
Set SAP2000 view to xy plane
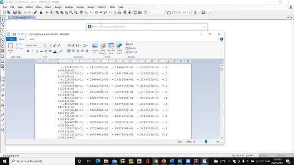[96, 12]
